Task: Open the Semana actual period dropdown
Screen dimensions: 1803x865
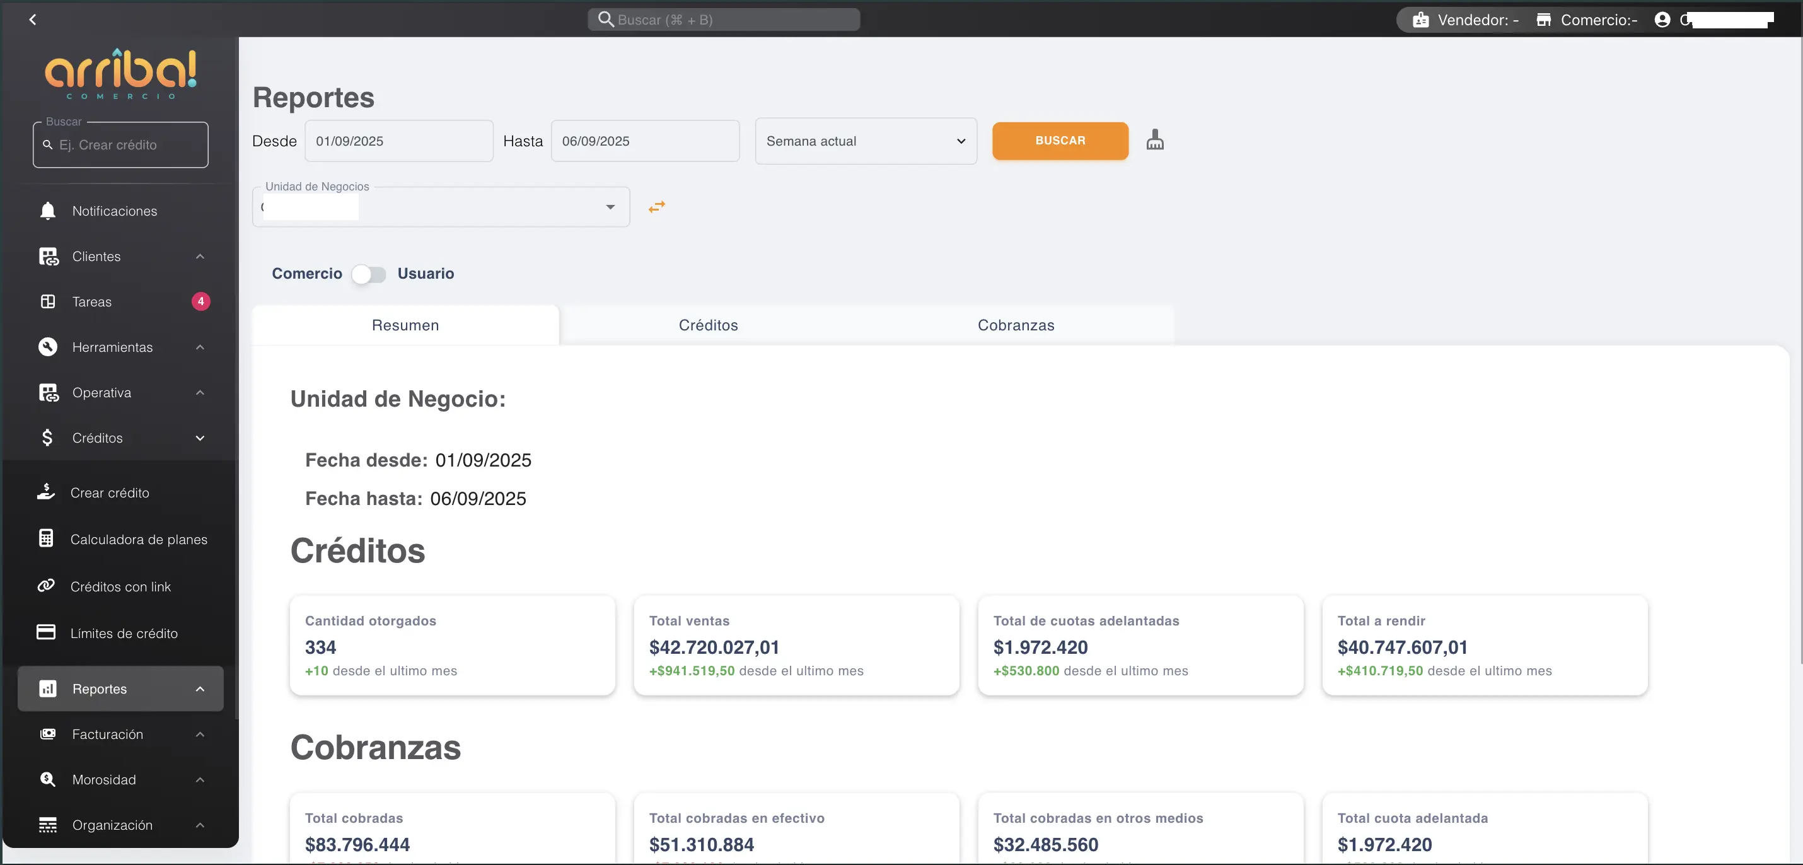Action: click(866, 141)
